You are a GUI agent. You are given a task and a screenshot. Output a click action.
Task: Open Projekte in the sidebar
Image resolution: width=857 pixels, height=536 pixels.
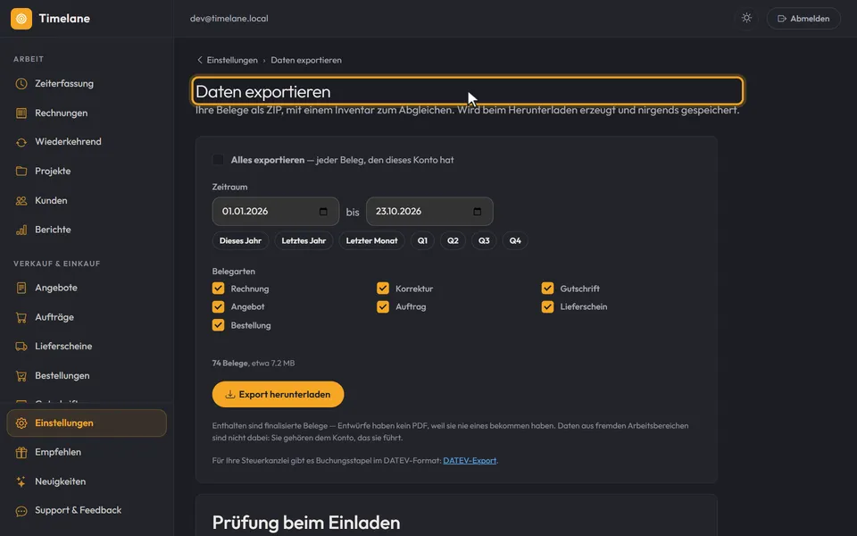[x=87, y=172]
